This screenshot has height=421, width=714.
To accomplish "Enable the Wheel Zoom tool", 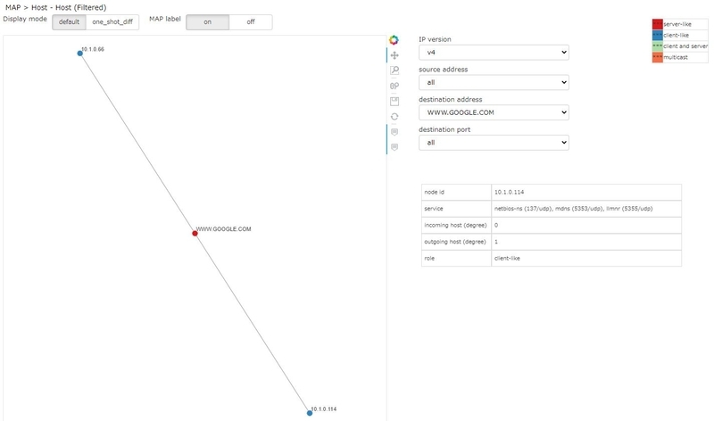I will pyautogui.click(x=394, y=86).
